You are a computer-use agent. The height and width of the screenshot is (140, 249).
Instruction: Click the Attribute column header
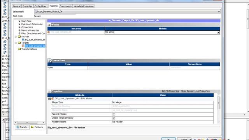[80, 95]
